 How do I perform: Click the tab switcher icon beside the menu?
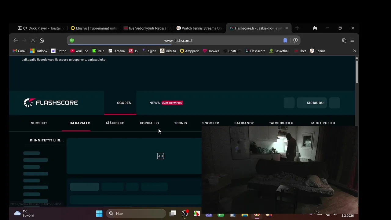(x=344, y=40)
